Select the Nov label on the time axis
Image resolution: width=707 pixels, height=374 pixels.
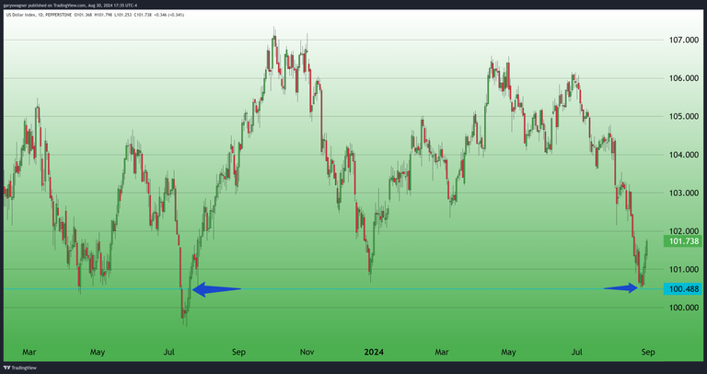pos(308,352)
